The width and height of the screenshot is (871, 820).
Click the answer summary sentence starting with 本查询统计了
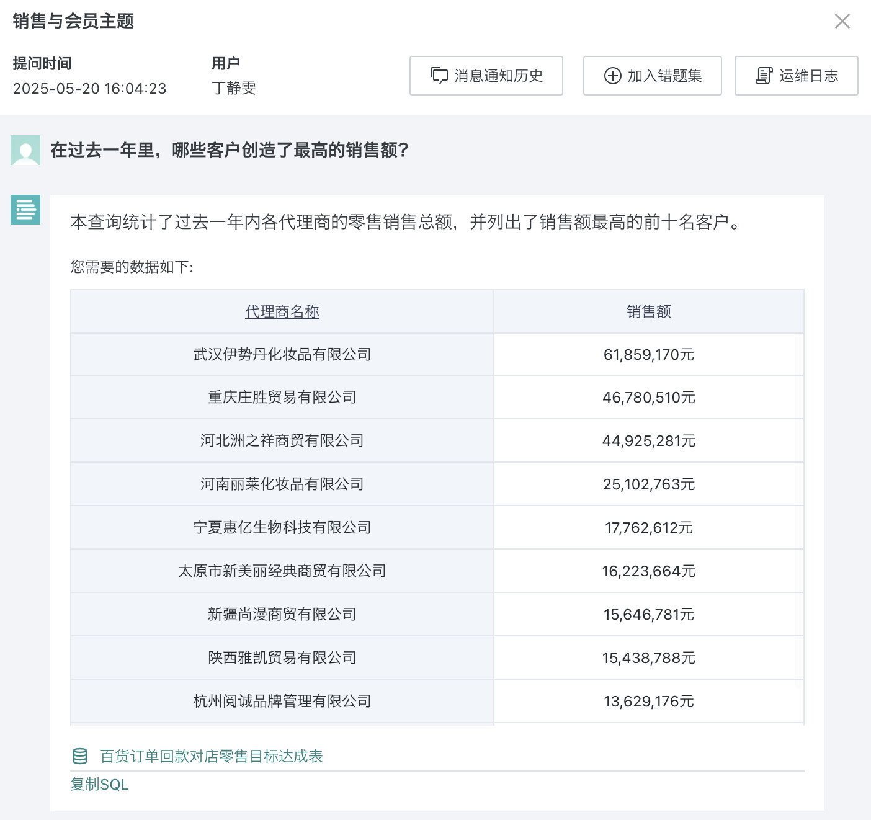[x=406, y=221]
